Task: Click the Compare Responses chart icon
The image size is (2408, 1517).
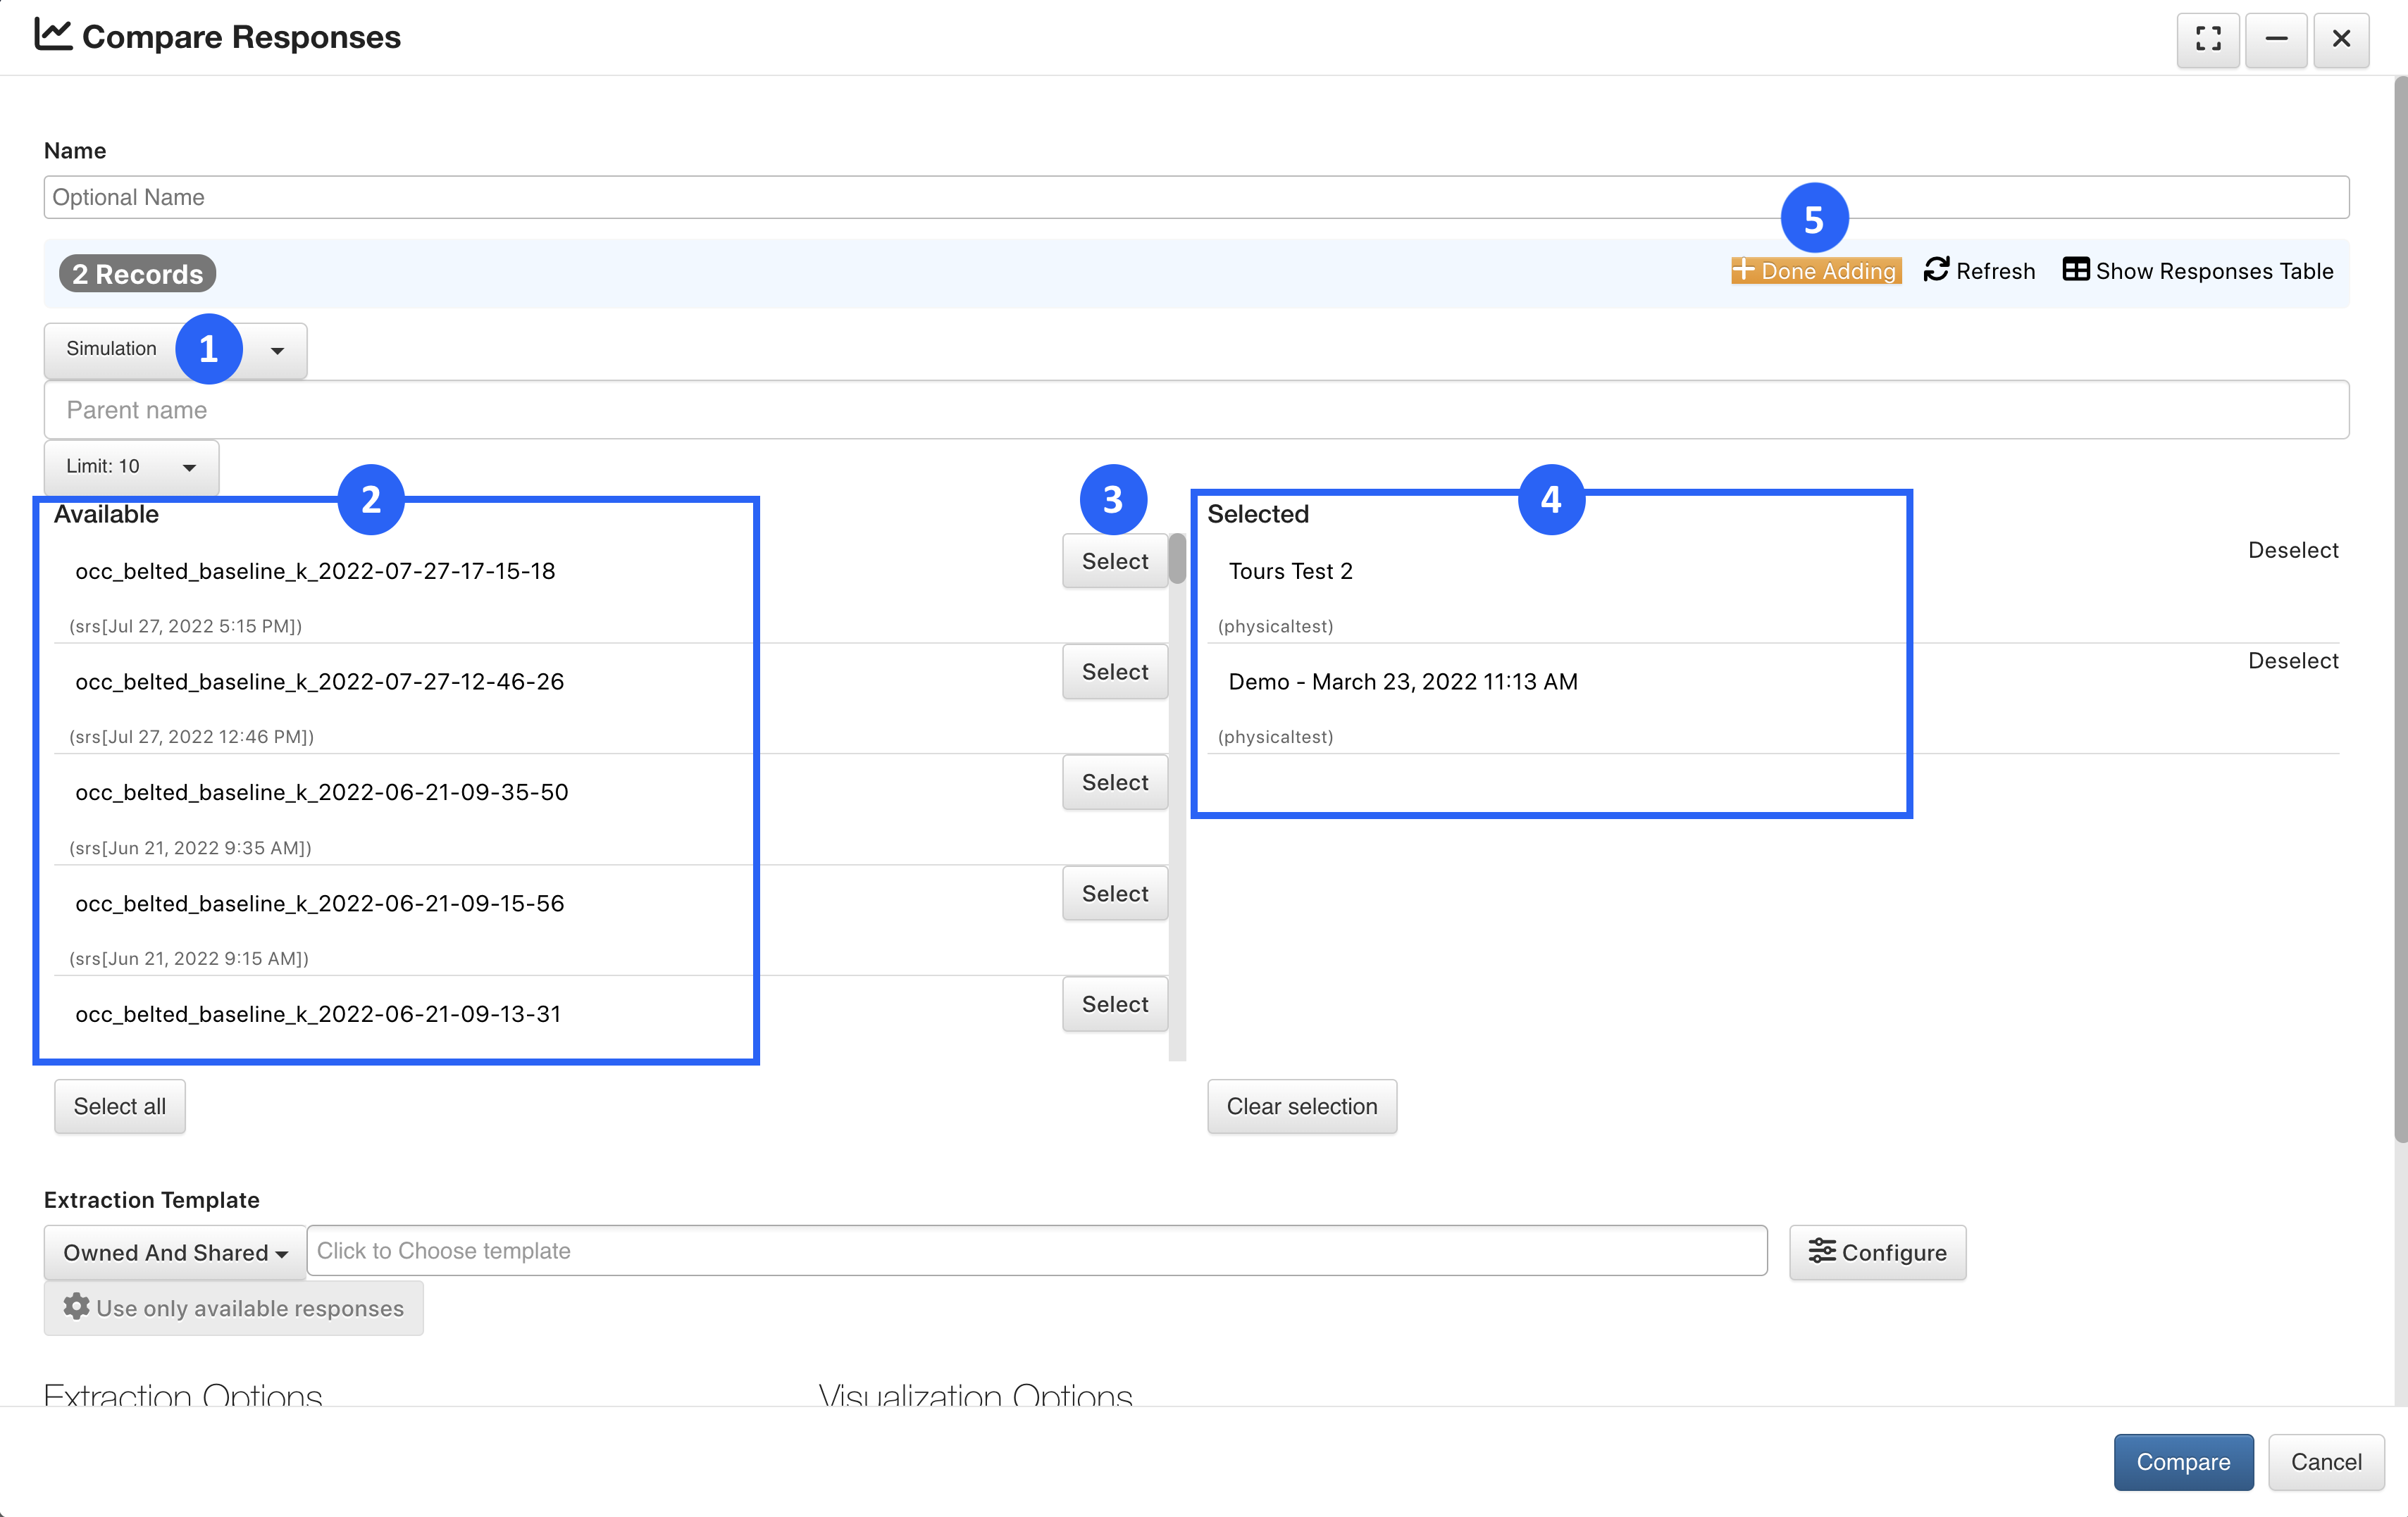Action: 53,35
